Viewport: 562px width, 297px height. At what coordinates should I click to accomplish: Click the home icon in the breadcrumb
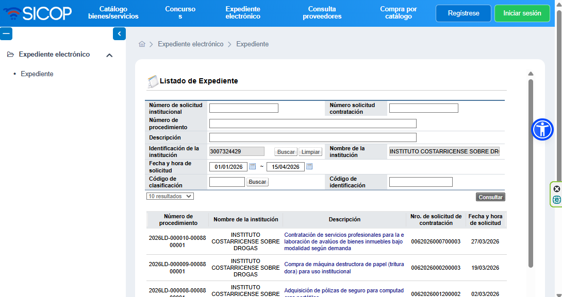(142, 44)
